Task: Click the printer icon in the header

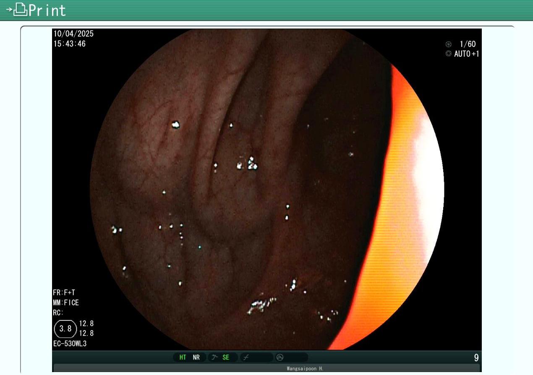Action: (17, 10)
